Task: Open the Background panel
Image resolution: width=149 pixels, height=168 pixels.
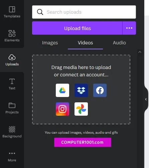Action: coord(12,132)
